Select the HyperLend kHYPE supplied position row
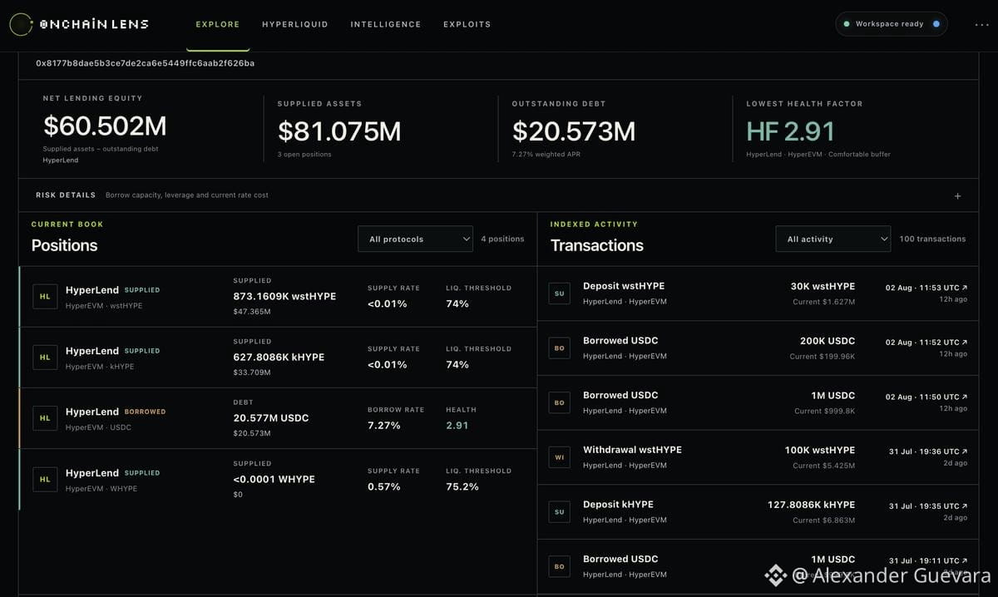The width and height of the screenshot is (998, 597). click(x=278, y=358)
